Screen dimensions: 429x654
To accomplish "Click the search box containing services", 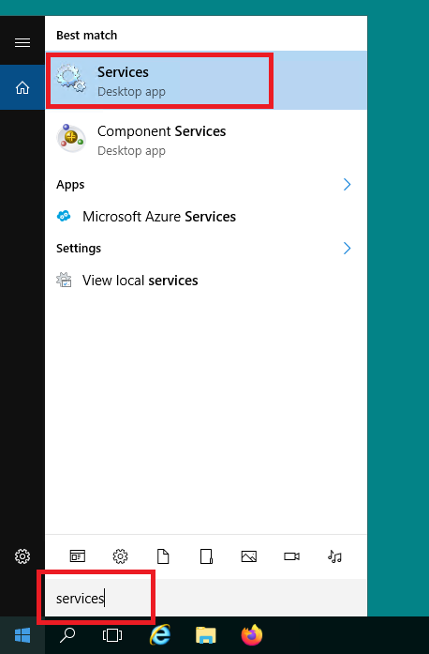I will [206, 598].
